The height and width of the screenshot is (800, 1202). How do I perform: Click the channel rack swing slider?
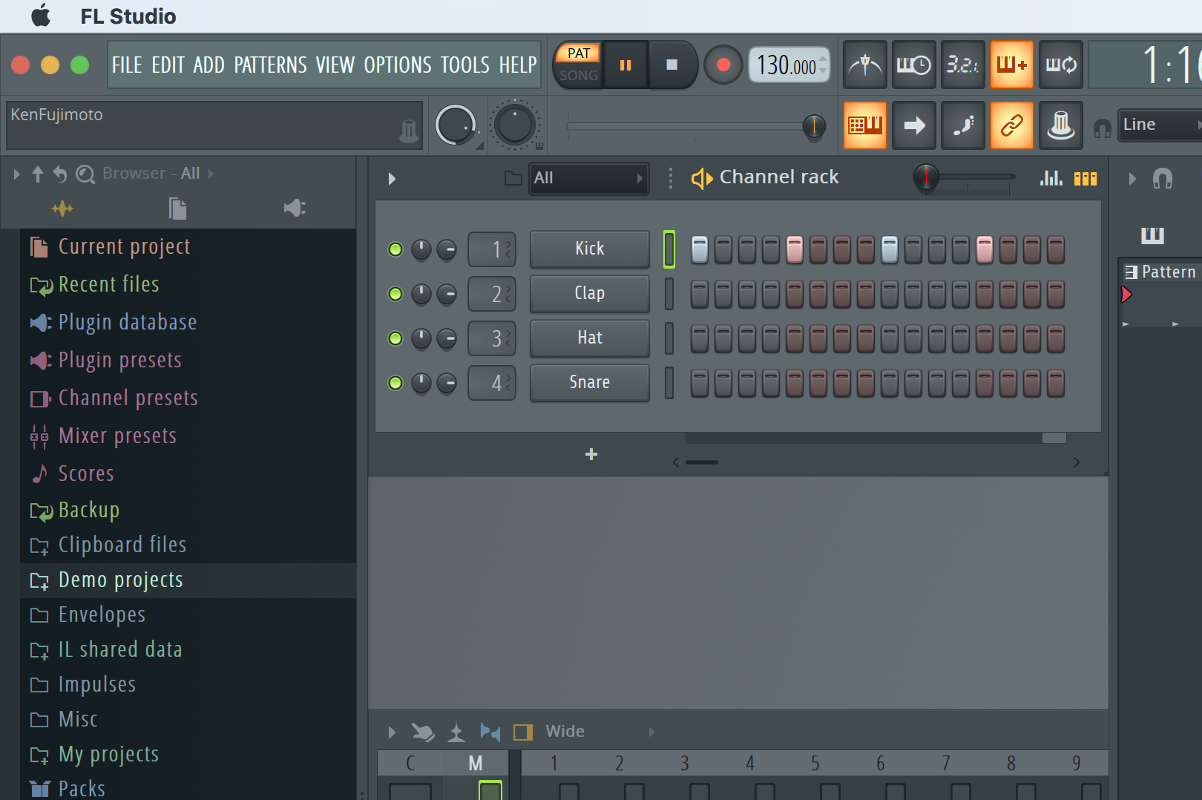tap(964, 177)
